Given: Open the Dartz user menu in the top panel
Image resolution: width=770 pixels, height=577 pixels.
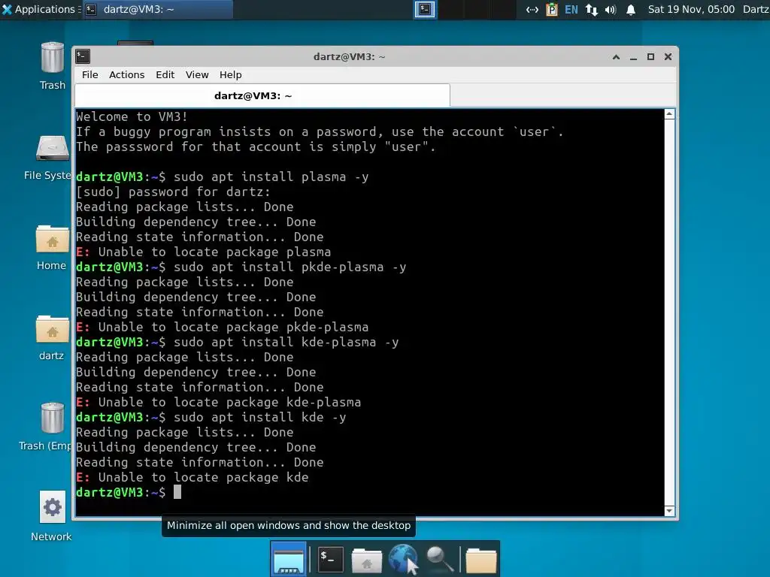Looking at the screenshot, I should 756,9.
